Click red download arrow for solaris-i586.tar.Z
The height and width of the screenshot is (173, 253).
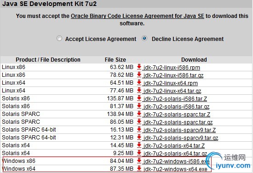[x=139, y=98]
